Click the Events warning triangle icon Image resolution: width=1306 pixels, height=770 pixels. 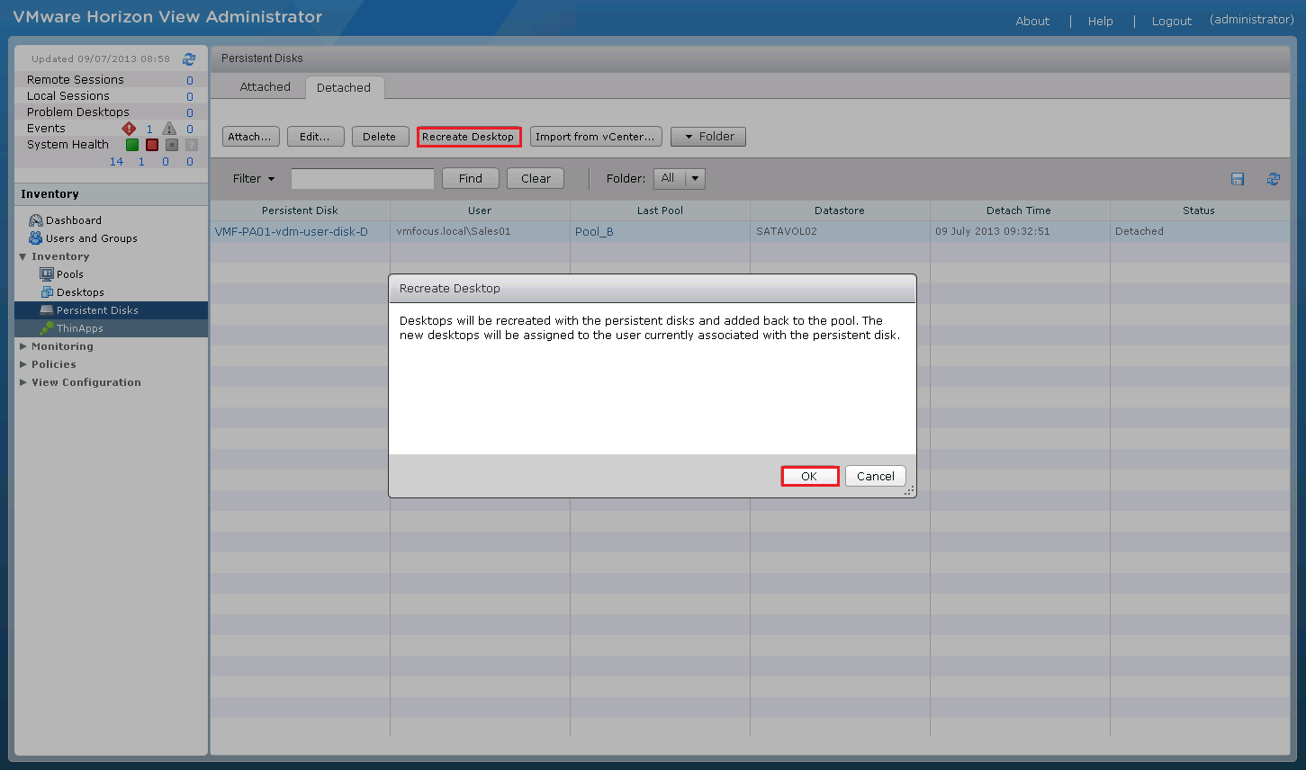[x=169, y=129]
